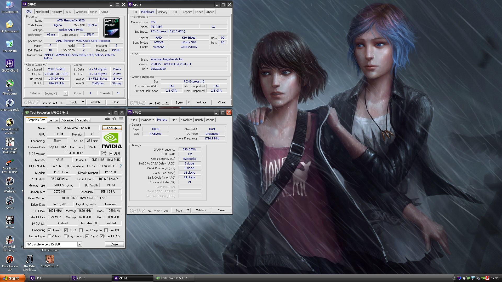
Task: Select first CPU-Z taskbar button
Action: (48, 278)
